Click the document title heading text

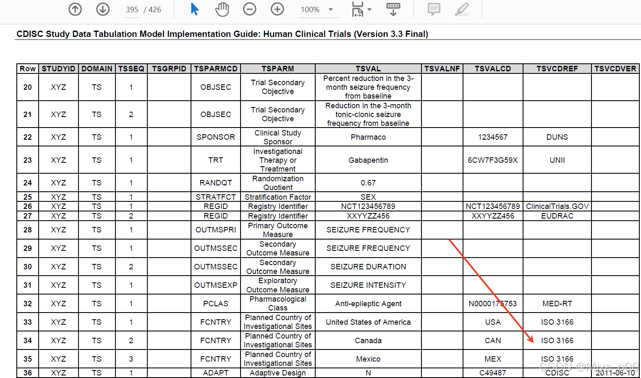(222, 34)
